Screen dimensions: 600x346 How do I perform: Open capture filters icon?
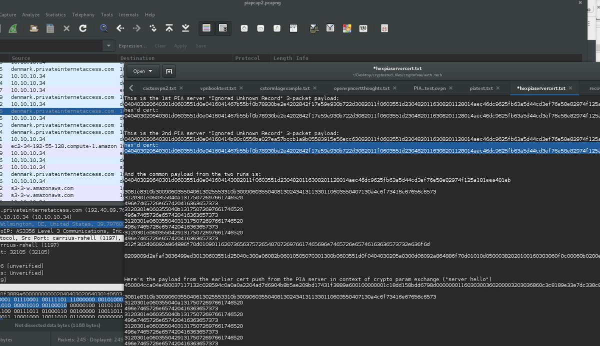(314, 28)
